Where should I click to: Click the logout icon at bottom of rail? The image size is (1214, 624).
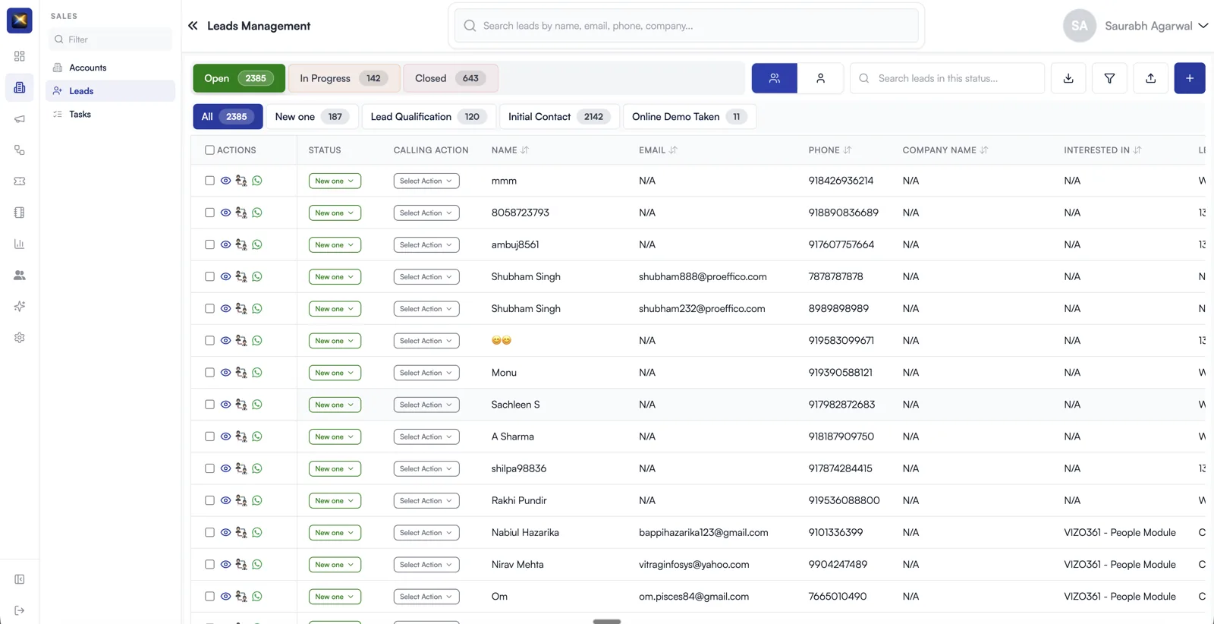pyautogui.click(x=20, y=610)
